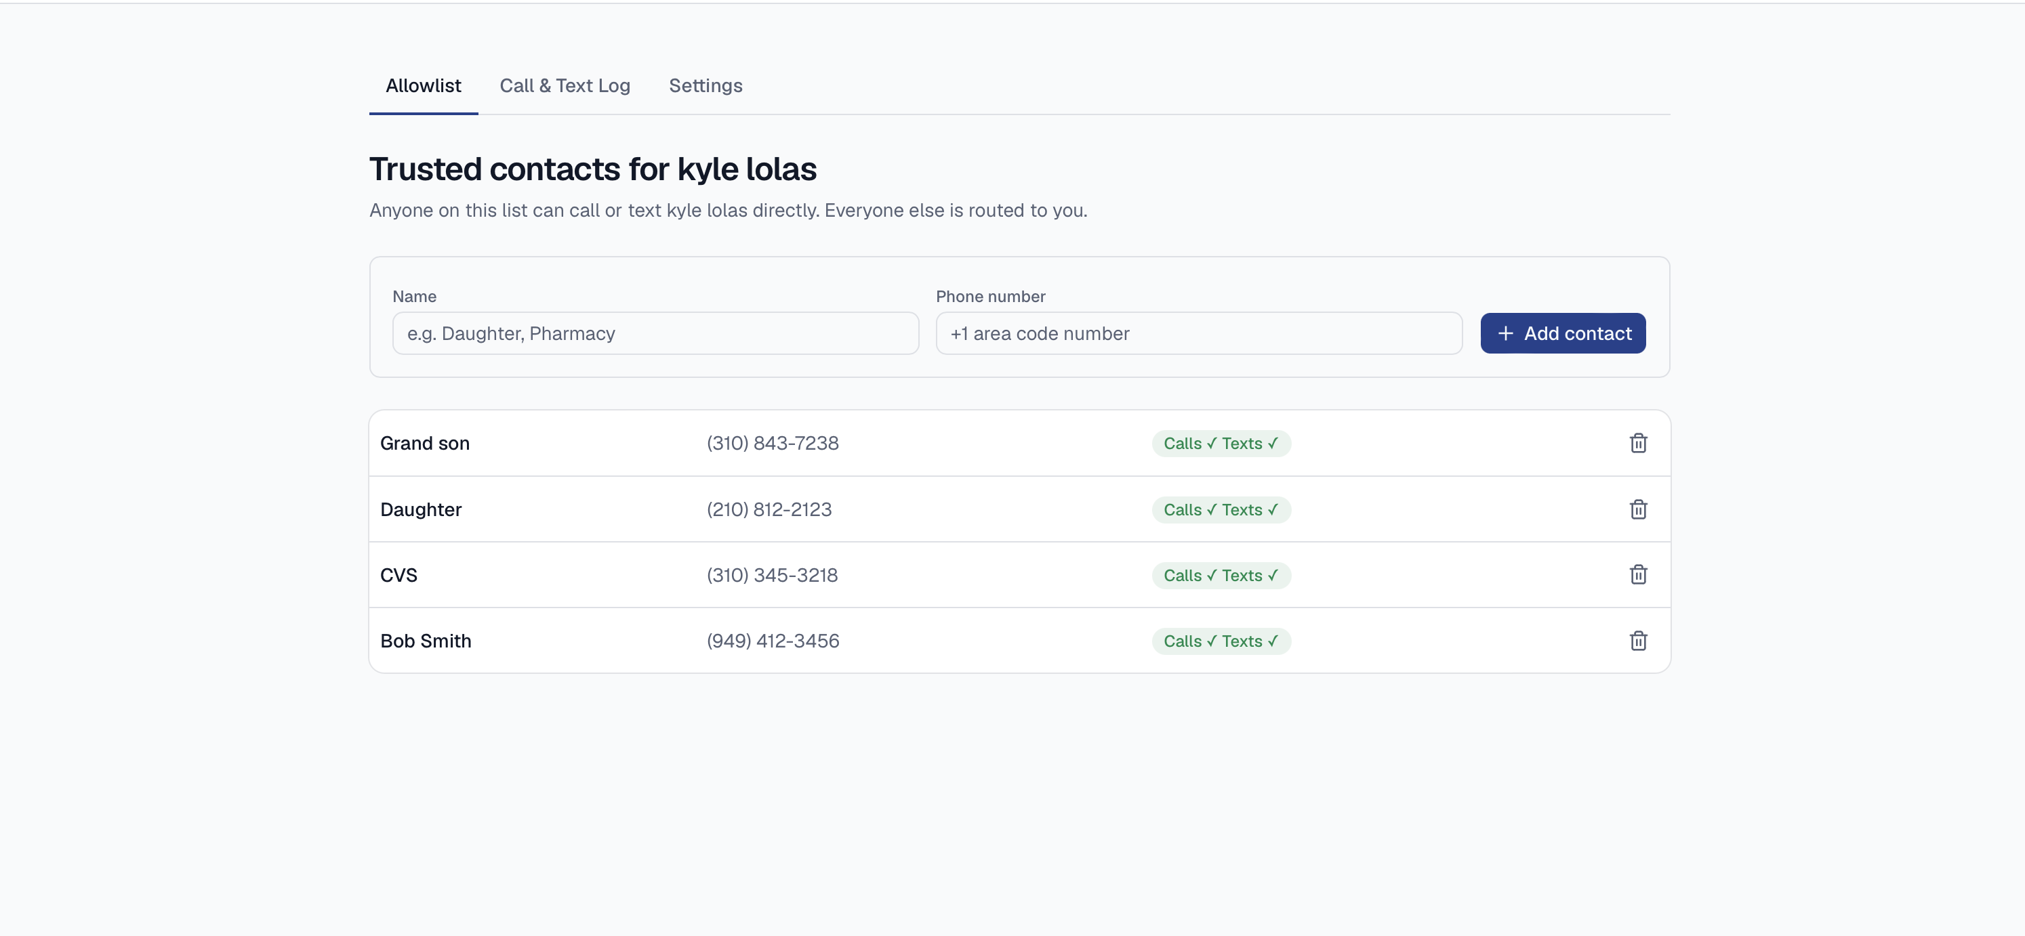Click phone number (949) 412-3456
The width and height of the screenshot is (2025, 936).
773,641
